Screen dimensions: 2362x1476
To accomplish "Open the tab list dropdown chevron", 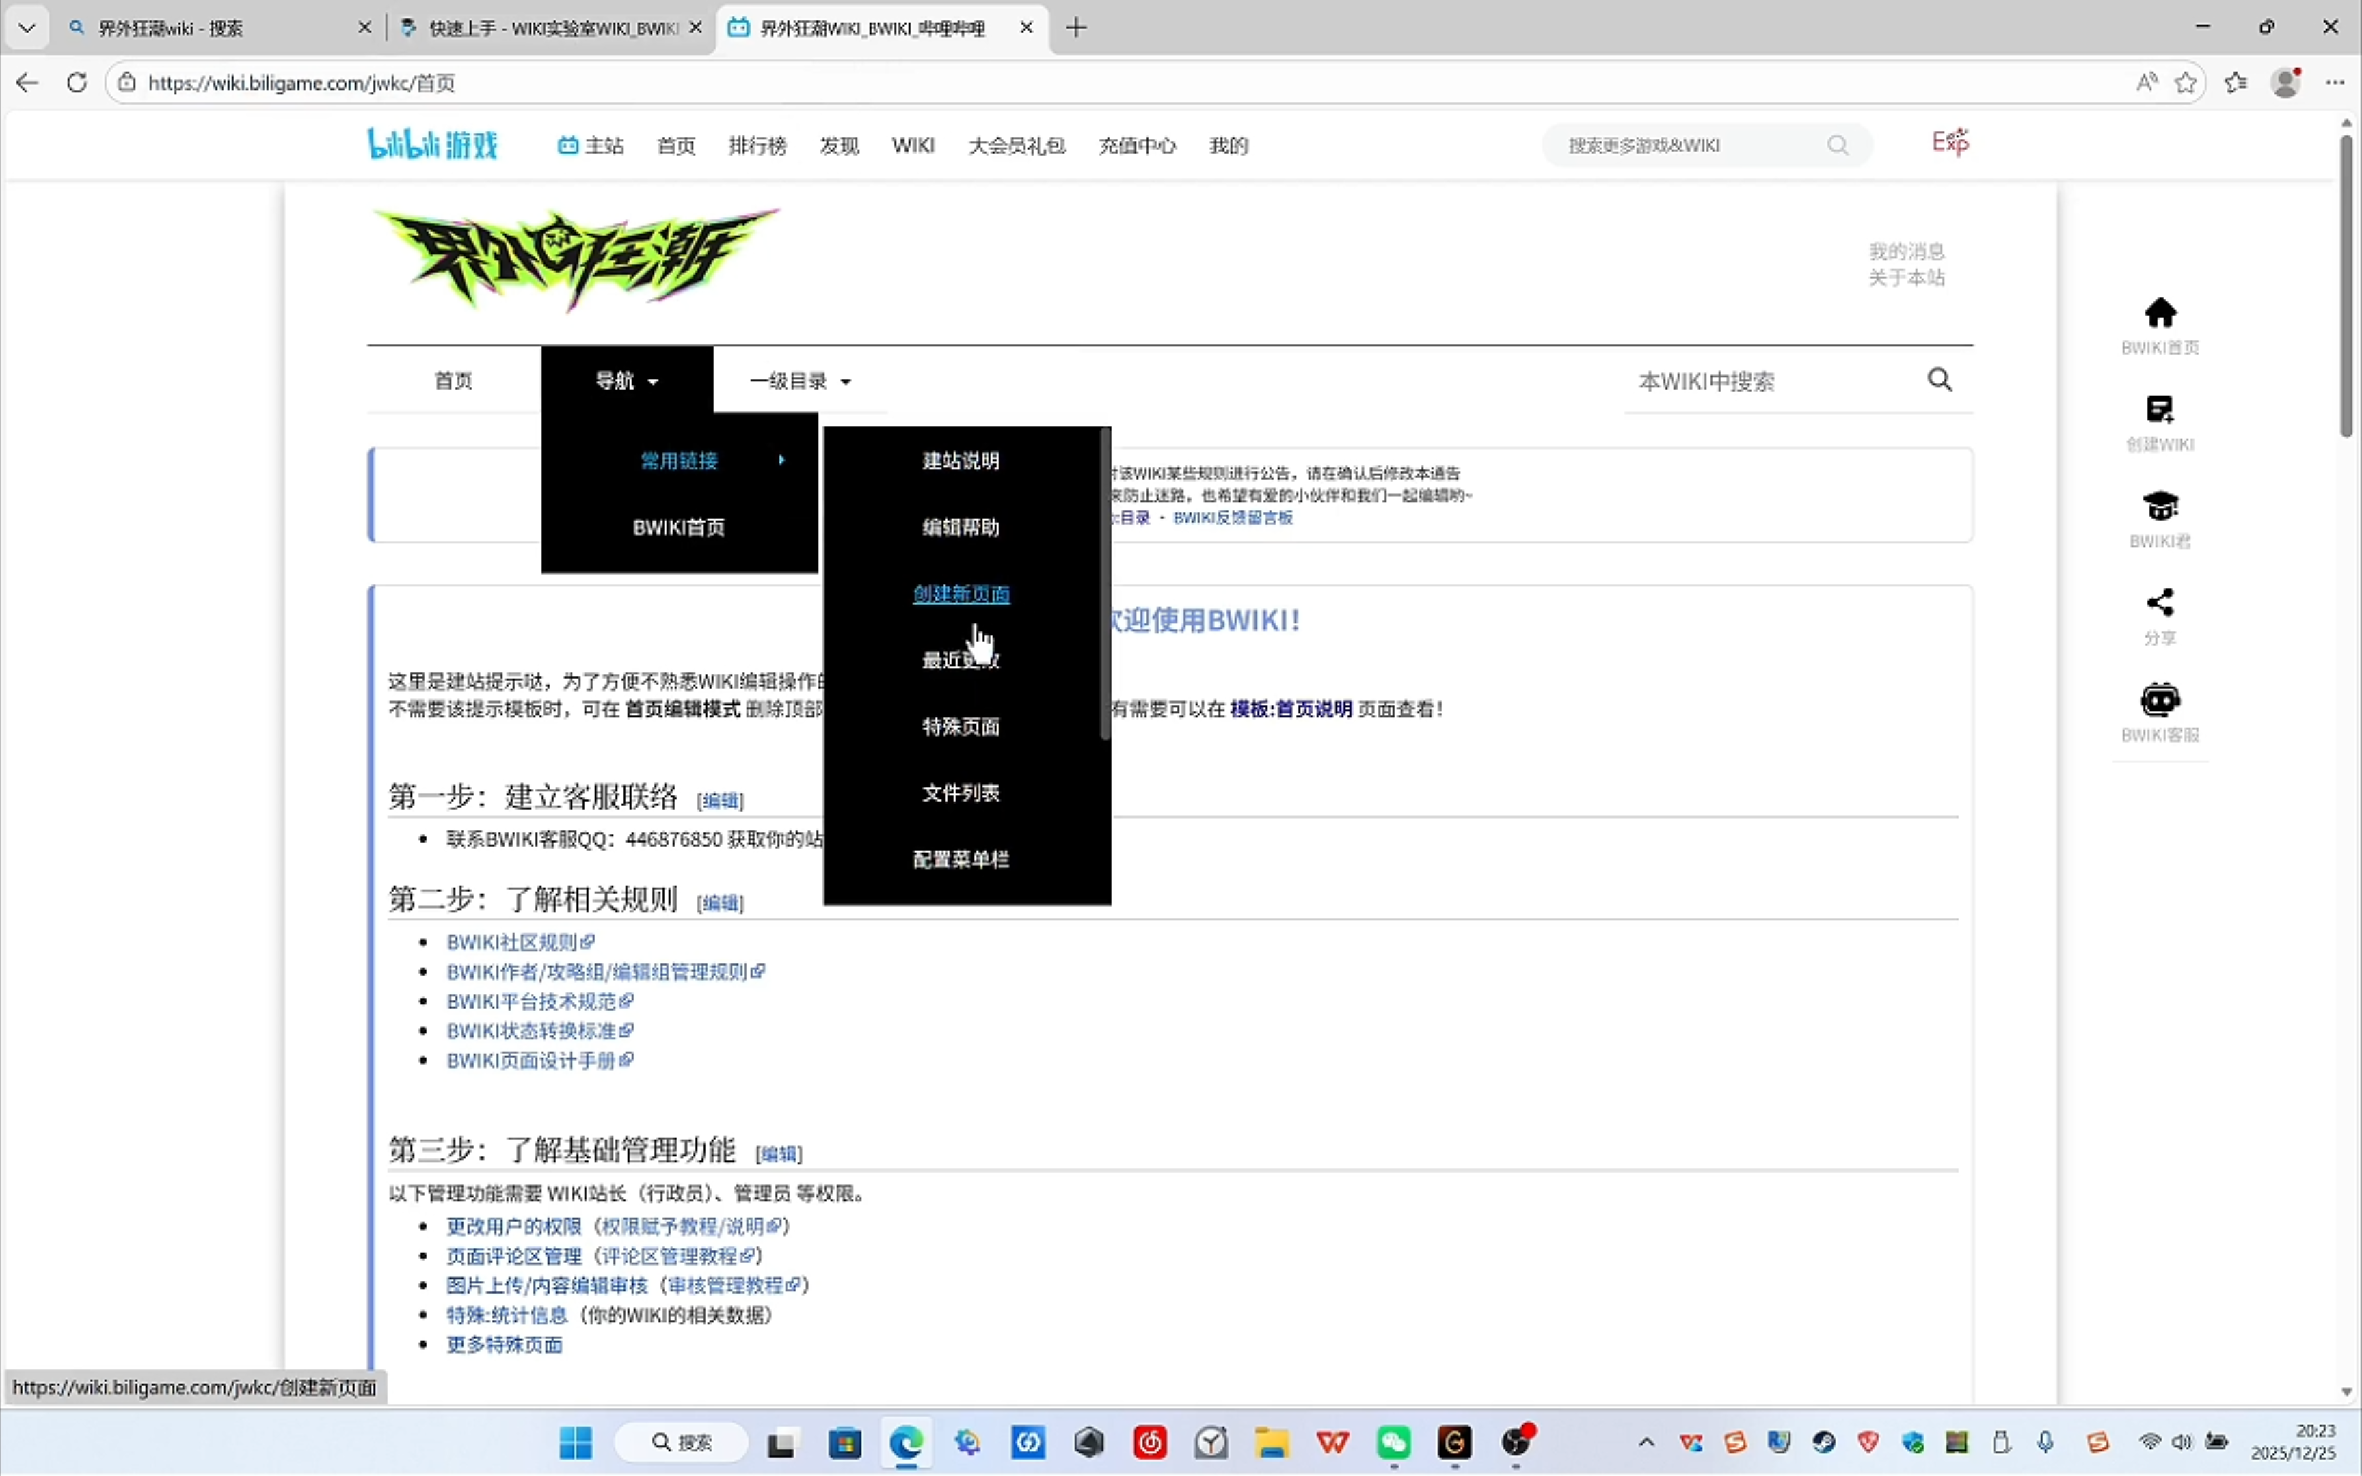I will coord(27,27).
